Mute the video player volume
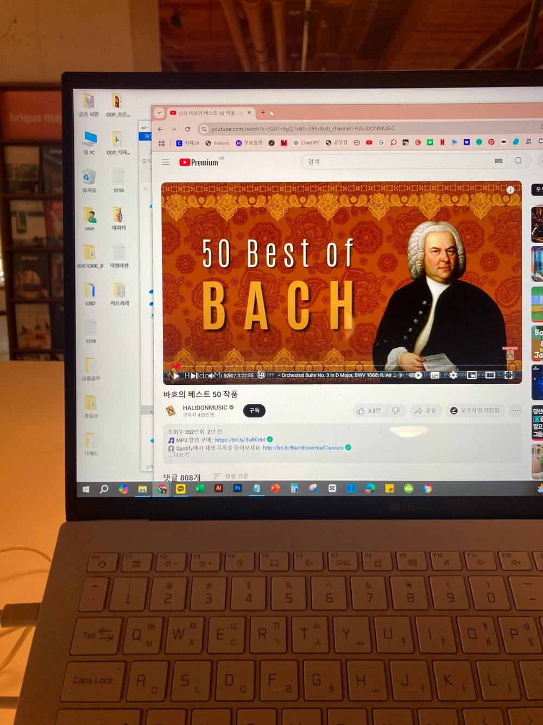 click(211, 376)
